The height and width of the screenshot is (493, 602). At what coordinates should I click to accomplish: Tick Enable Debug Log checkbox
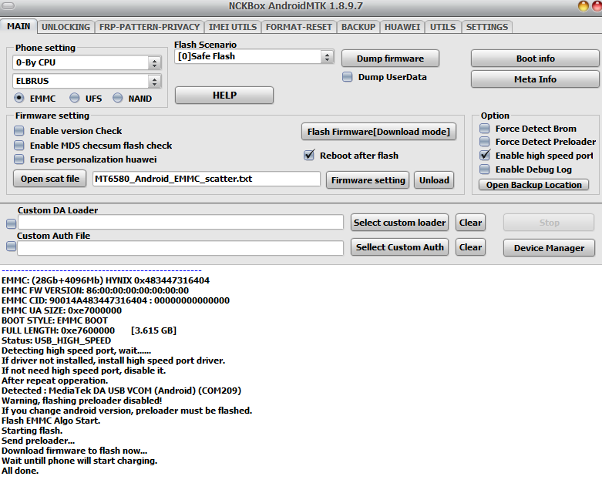point(485,169)
